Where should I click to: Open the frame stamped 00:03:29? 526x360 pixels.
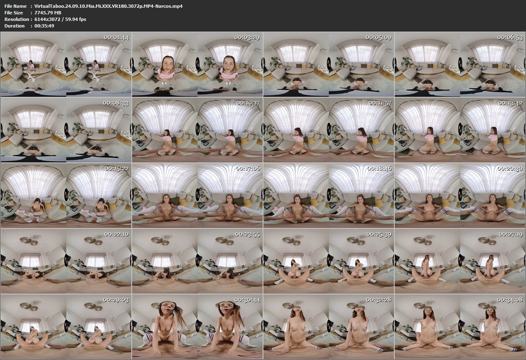[x=198, y=64]
